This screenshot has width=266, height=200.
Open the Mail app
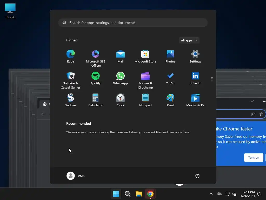121,57
